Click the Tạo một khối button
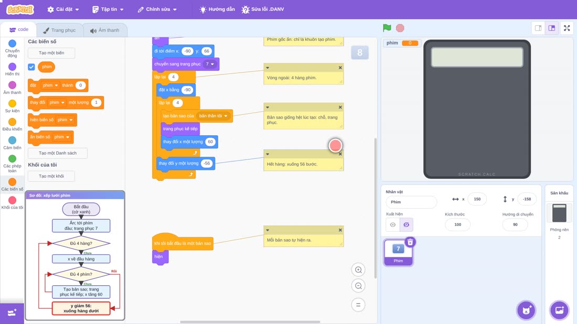 coord(51,176)
